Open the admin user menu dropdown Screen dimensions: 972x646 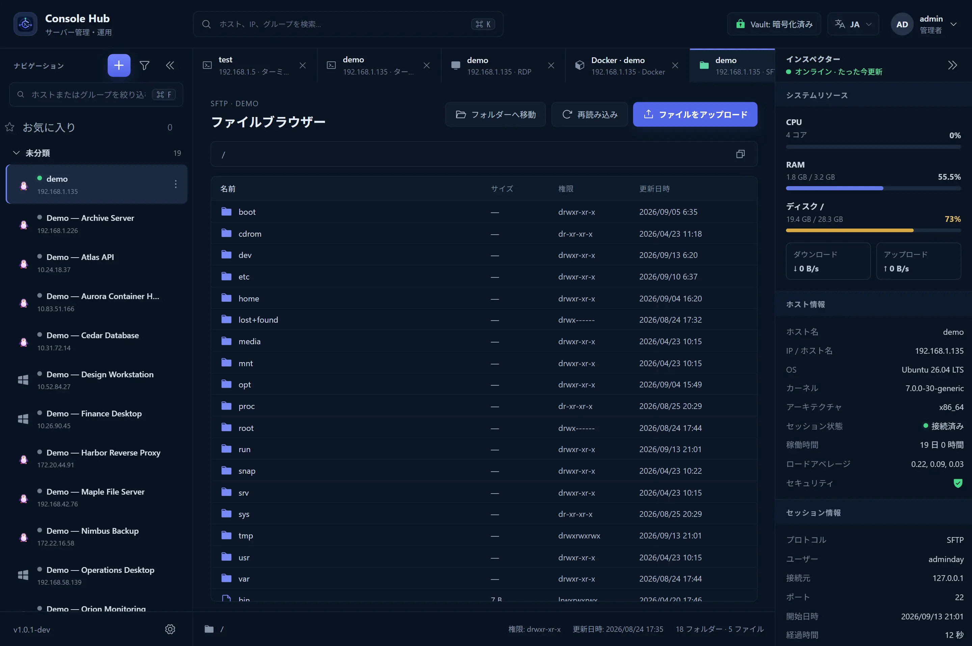tap(924, 24)
